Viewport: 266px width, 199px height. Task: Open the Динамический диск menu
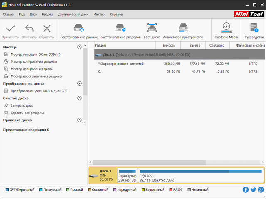(72, 14)
